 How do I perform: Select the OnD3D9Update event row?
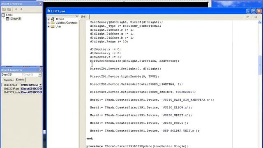pos(21,92)
